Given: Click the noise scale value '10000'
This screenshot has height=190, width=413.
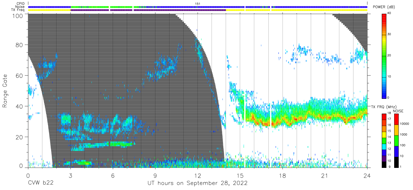Looking at the screenshot, I should (404, 124).
